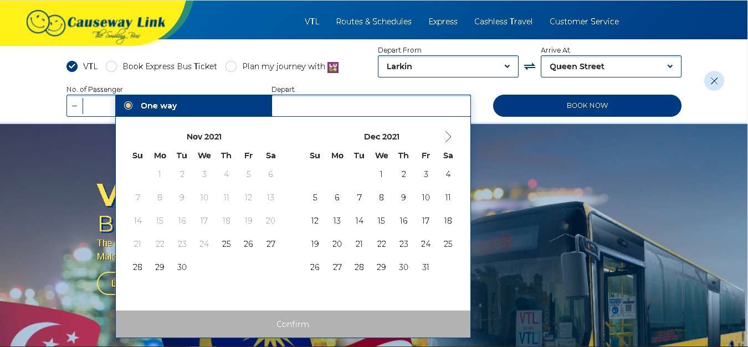Select the One way trip radio
The image size is (748, 347).
pos(129,106)
